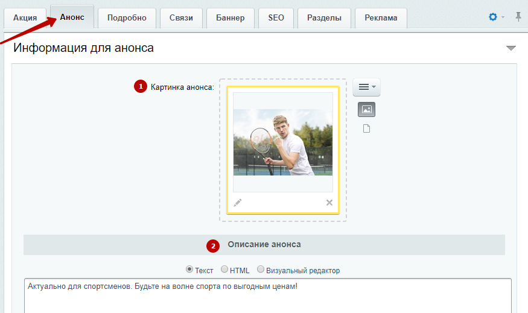Image resolution: width=528 pixels, height=313 pixels.
Task: Click the Картинка анонса label
Action: pos(182,87)
